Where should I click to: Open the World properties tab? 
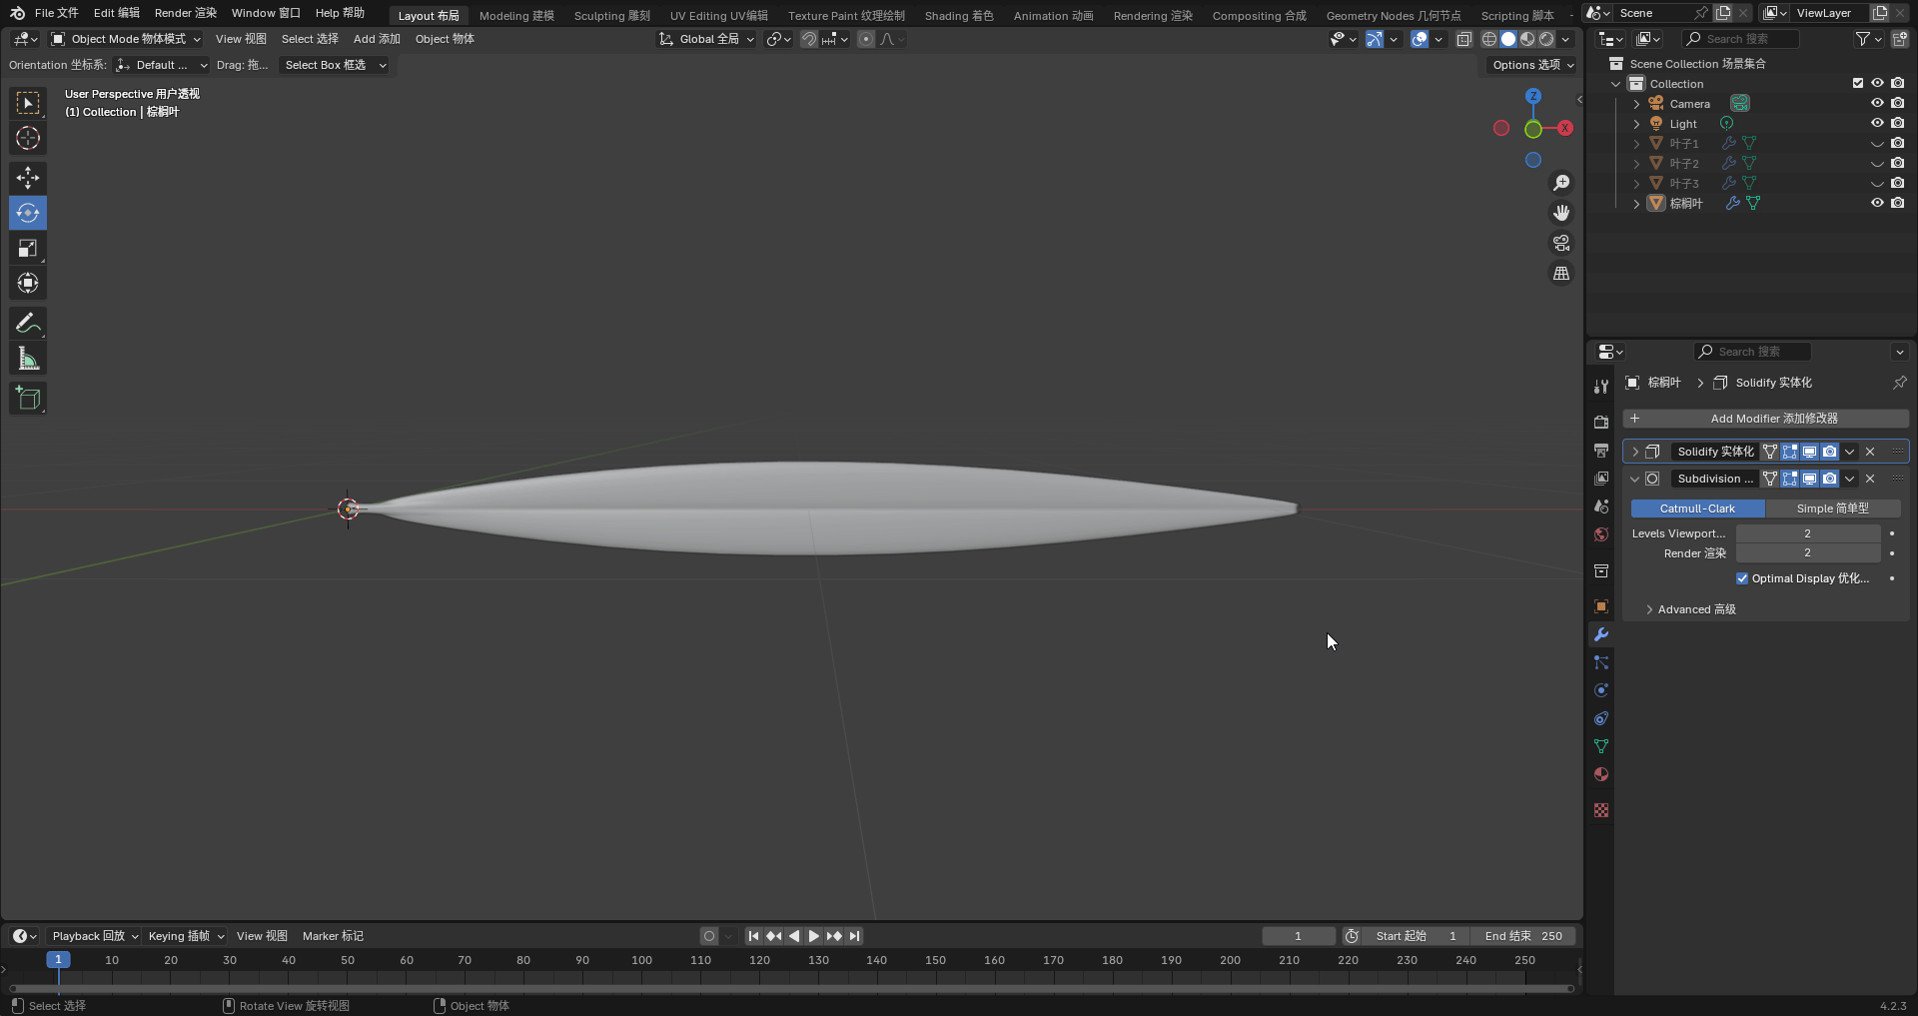click(1601, 534)
